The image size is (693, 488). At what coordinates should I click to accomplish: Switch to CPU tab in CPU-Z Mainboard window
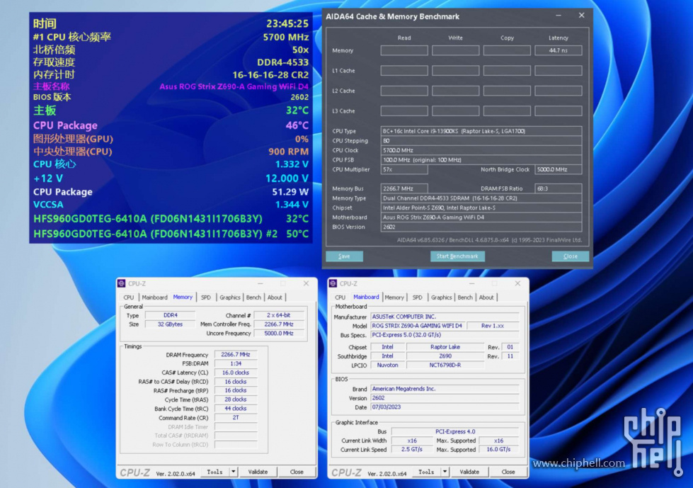pyautogui.click(x=340, y=297)
